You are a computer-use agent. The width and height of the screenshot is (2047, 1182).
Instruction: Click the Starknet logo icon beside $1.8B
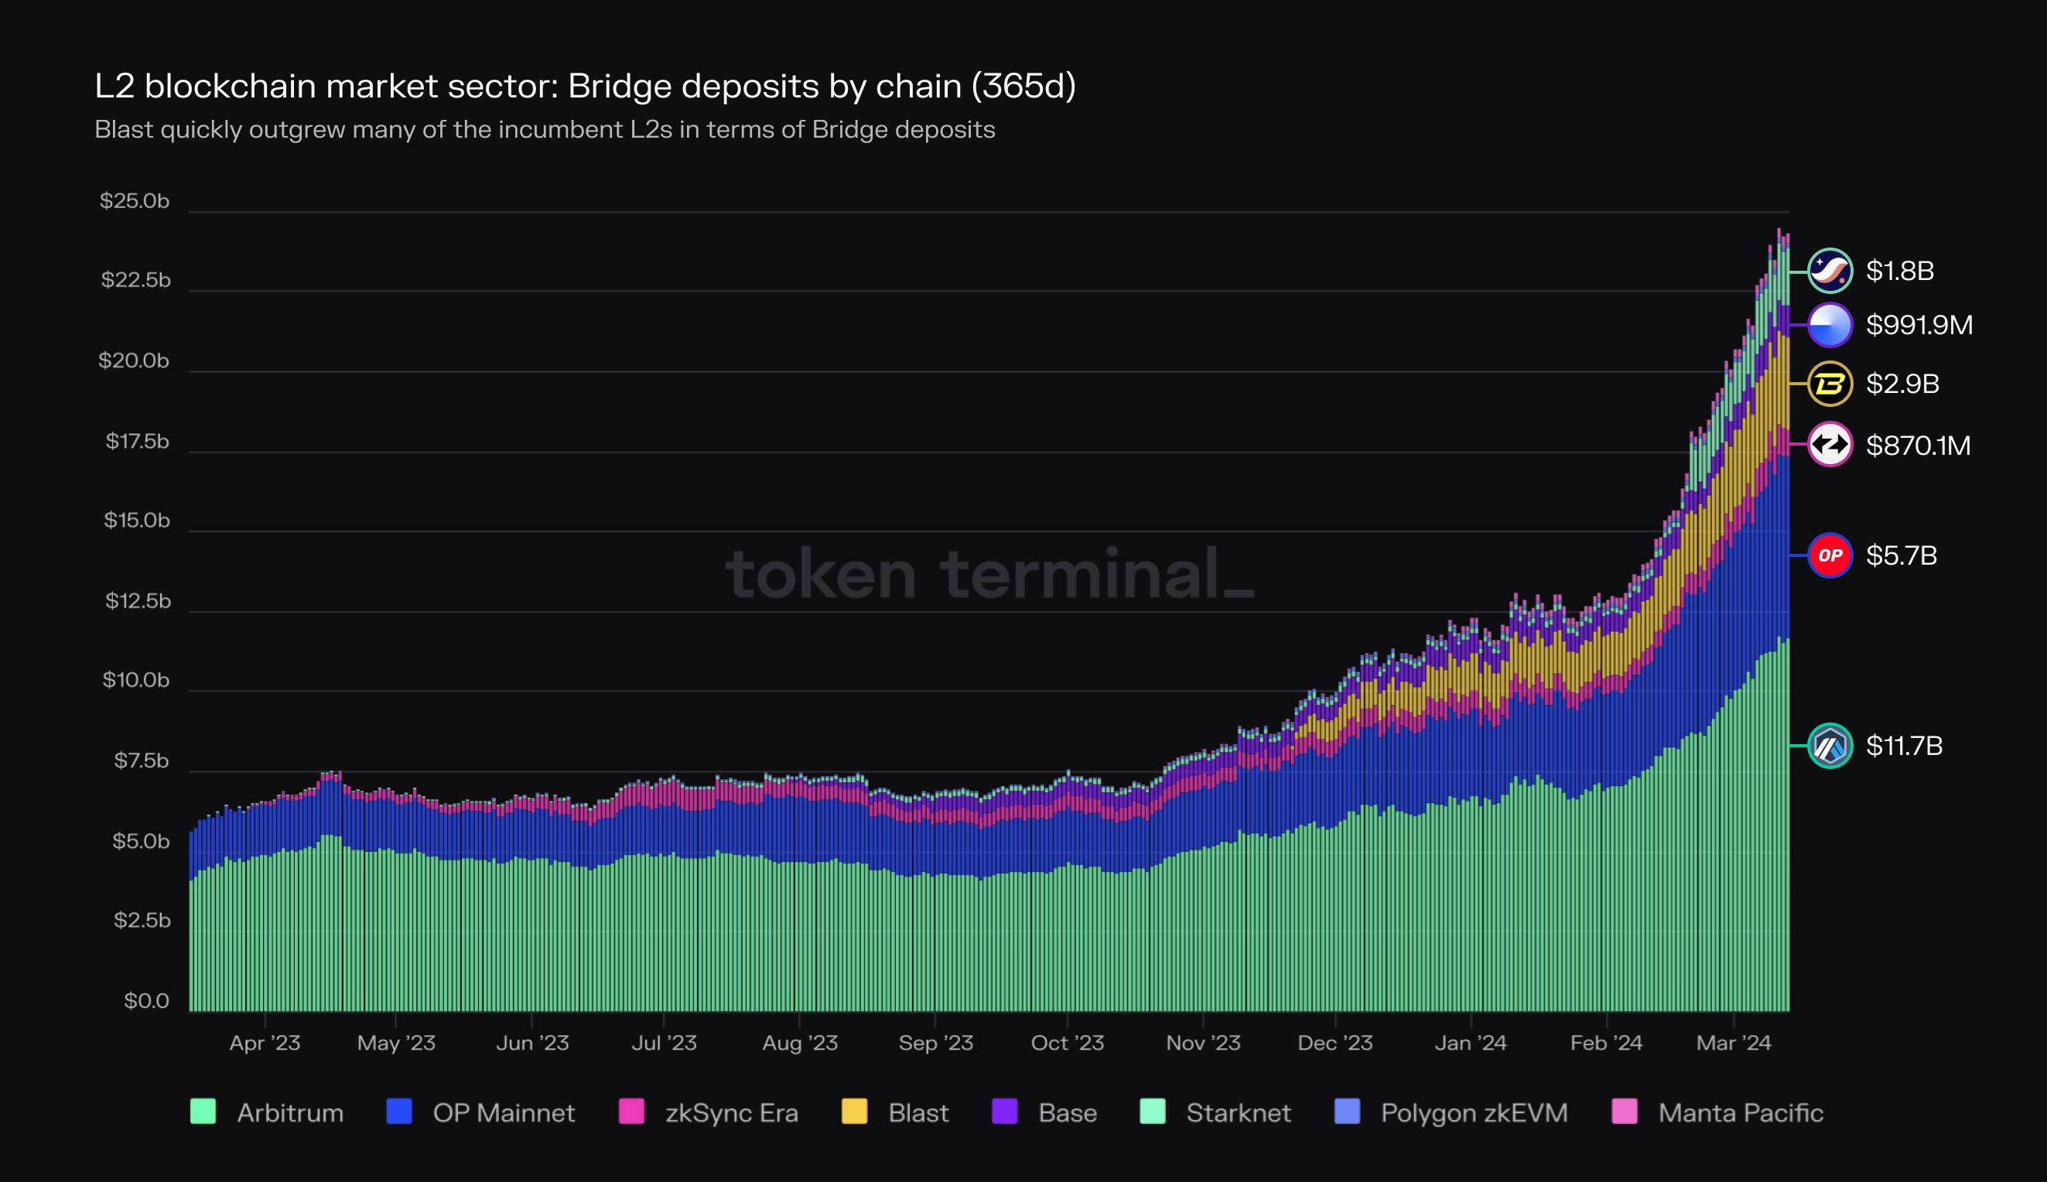[1830, 270]
